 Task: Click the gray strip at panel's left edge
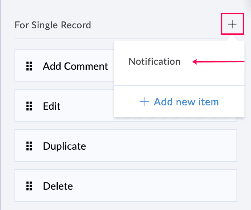pos(1,109)
